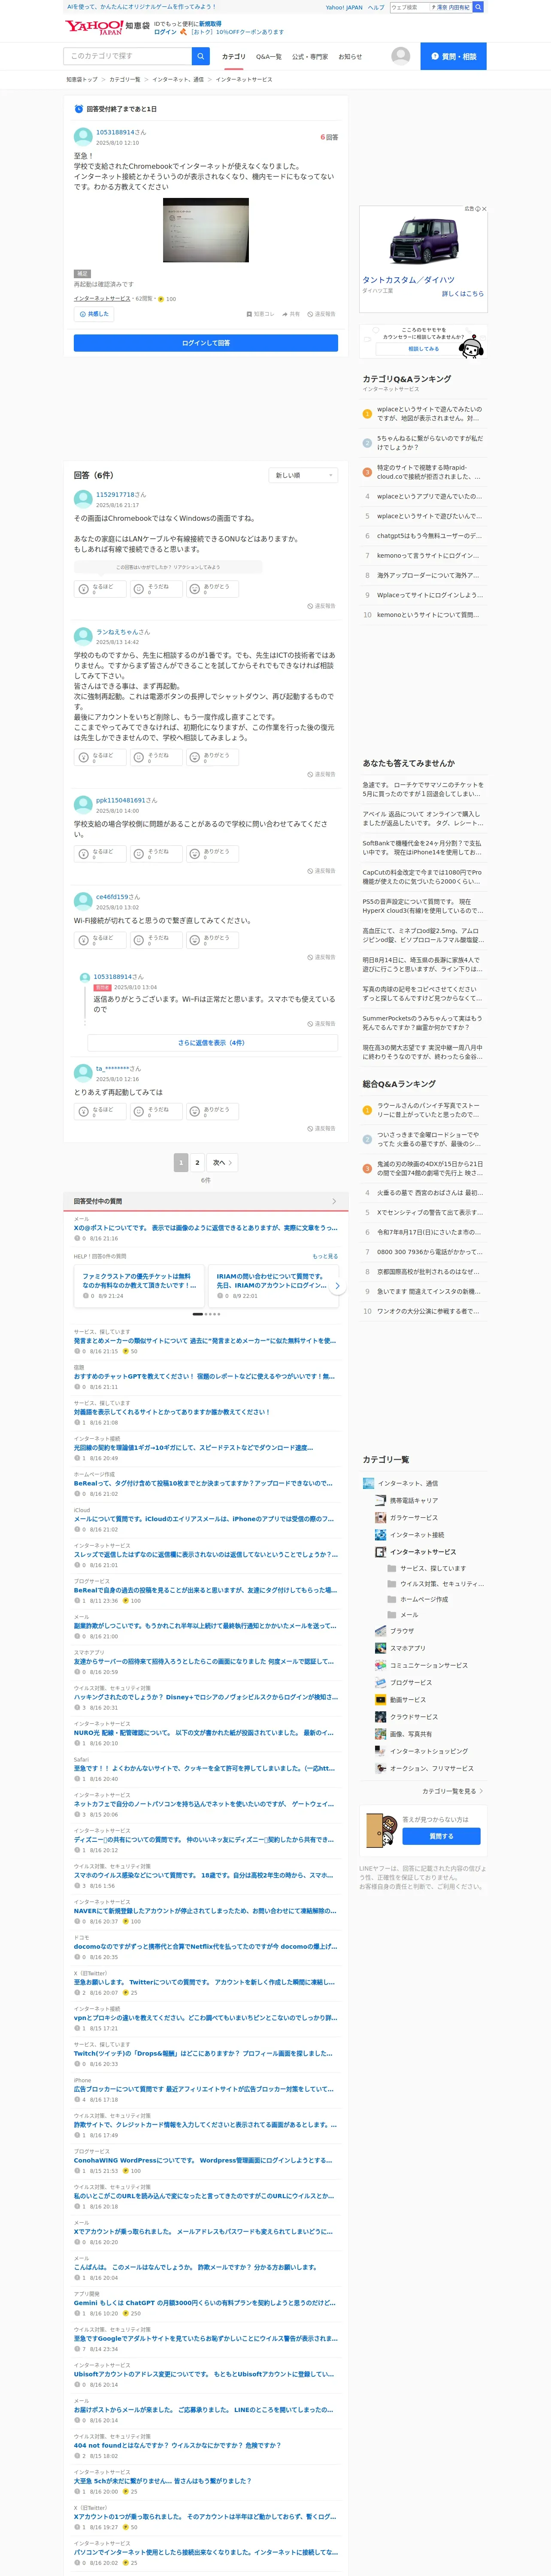Go to page 2 of answers

point(197,1162)
